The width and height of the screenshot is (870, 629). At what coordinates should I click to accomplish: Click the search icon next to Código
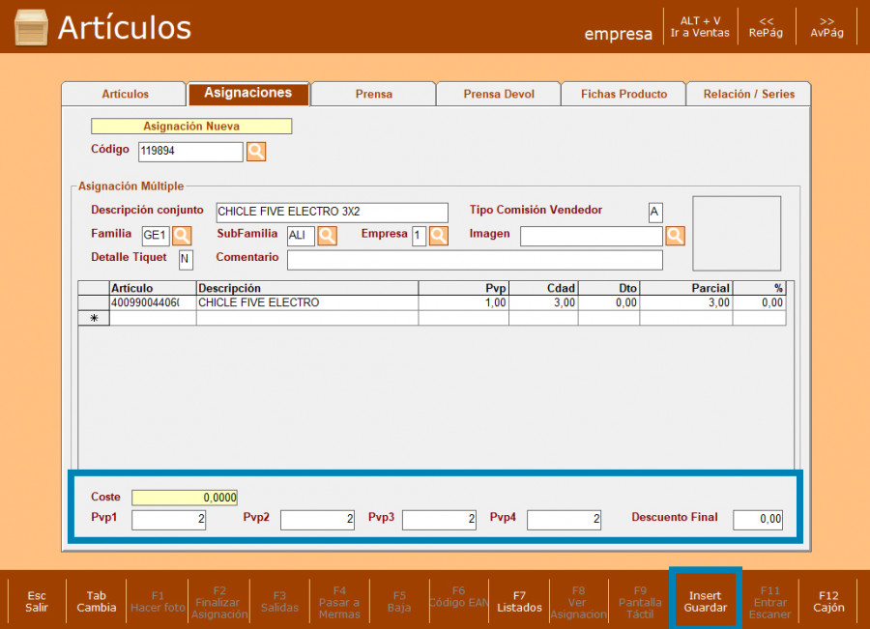pyautogui.click(x=256, y=152)
